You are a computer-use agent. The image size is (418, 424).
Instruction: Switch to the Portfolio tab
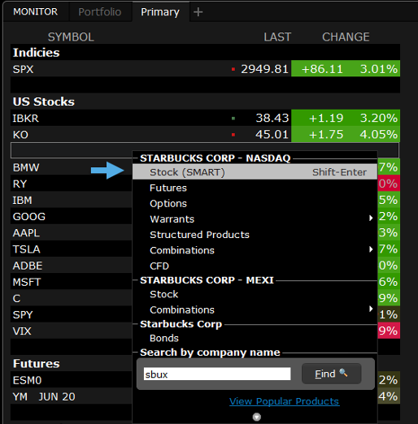(x=100, y=12)
